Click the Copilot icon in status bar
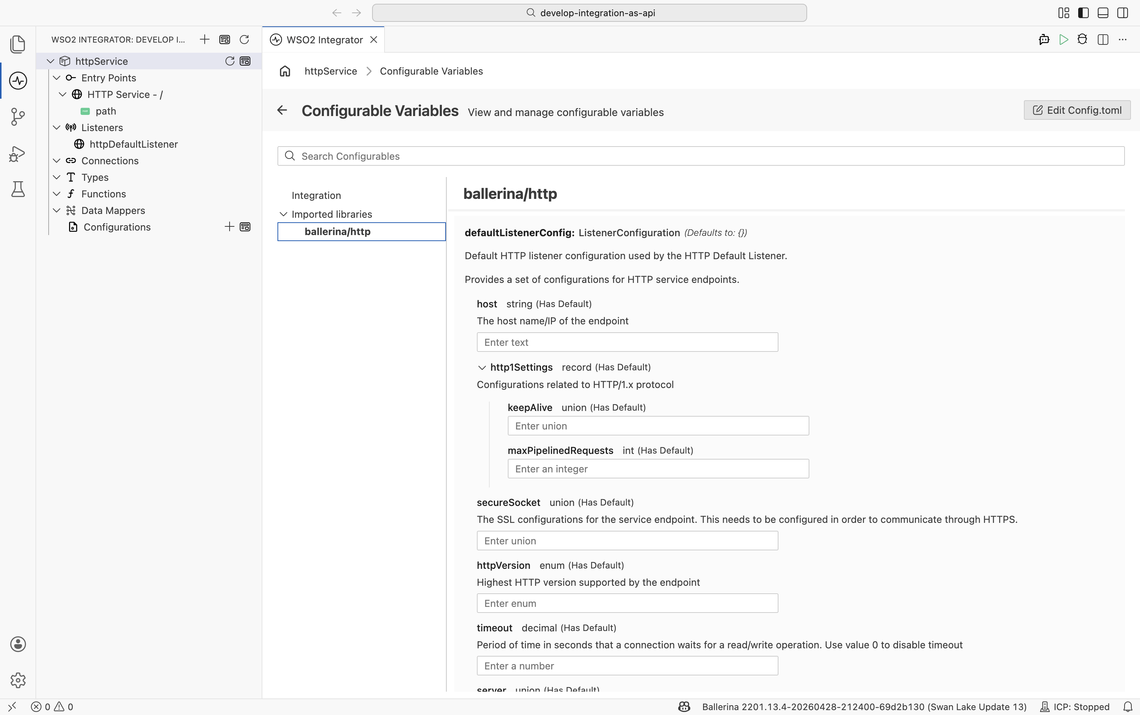Screen dimensions: 1140x715 coord(684,706)
